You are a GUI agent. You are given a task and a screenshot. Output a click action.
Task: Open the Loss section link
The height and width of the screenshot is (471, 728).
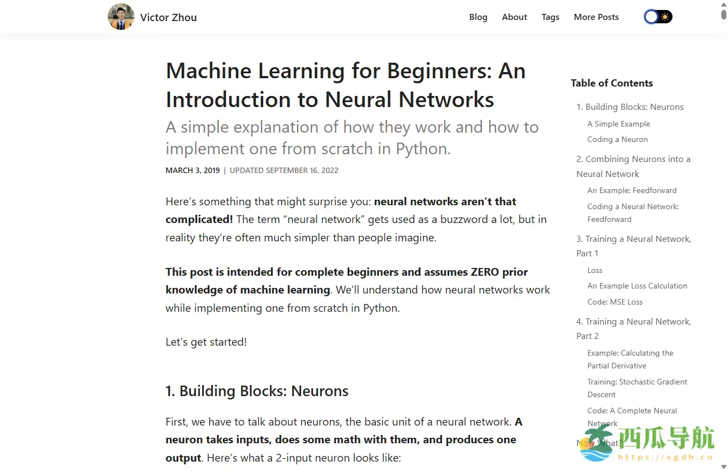coord(595,270)
